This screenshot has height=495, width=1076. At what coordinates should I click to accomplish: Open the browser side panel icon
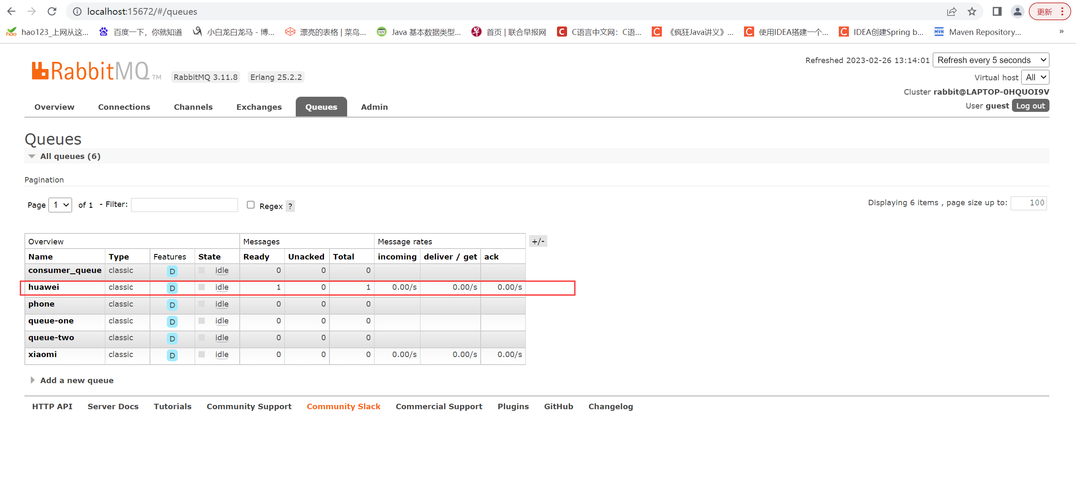(x=997, y=11)
